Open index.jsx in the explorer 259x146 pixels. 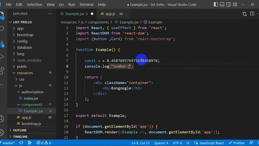pyautogui.click(x=31, y=98)
